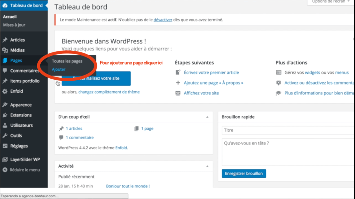Click the screen icon beside Affichez votre site
Viewport: 355px width, 199px height.
[x=178, y=93]
